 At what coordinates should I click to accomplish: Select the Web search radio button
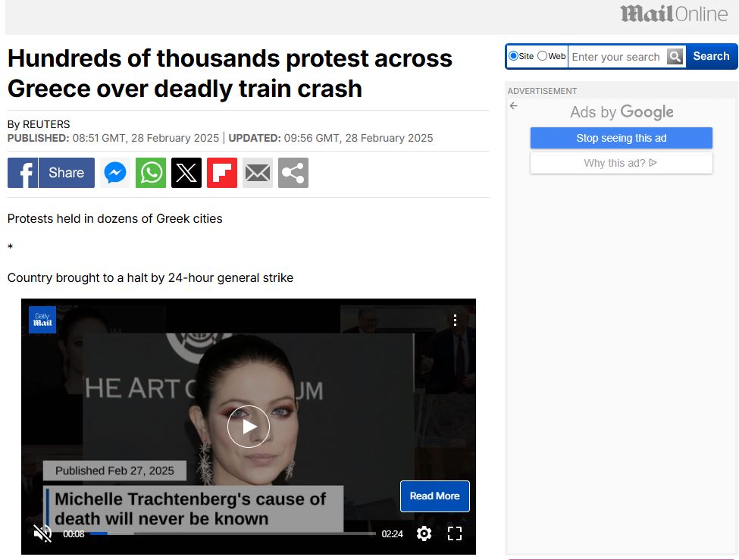pos(542,56)
